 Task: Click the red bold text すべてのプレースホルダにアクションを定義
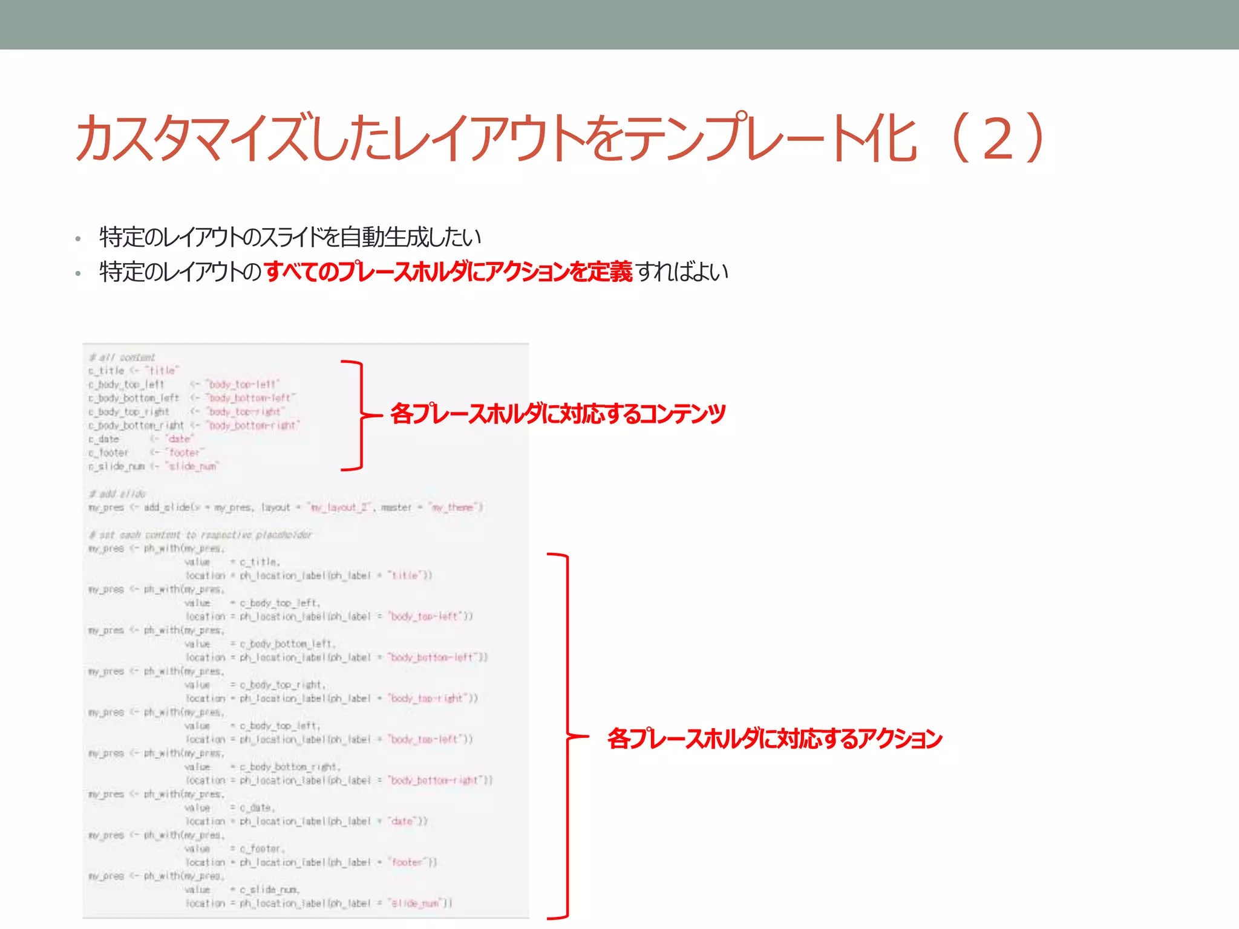[448, 272]
